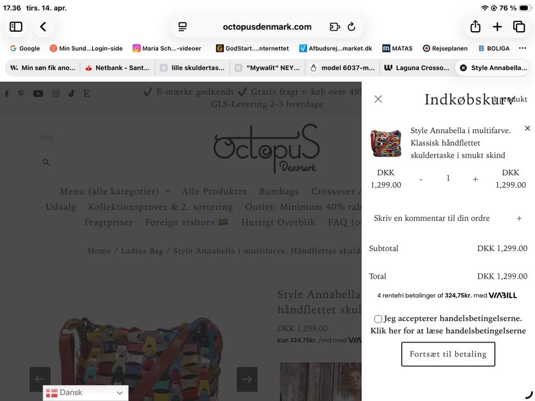Image resolution: width=535 pixels, height=401 pixels.
Task: Tap the extensions icon in address bar
Action: point(335,27)
